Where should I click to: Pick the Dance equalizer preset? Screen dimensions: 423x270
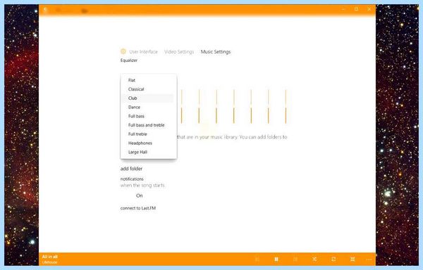click(148, 107)
